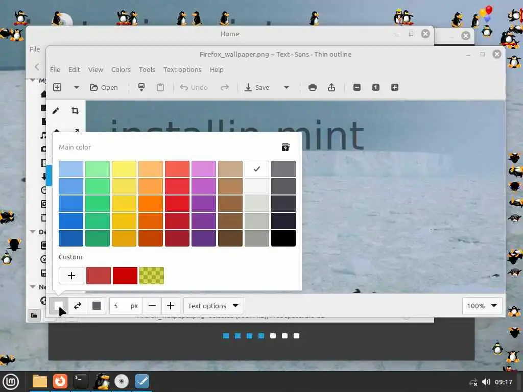Click the export/share icon
523x392 pixels.
pyautogui.click(x=331, y=87)
